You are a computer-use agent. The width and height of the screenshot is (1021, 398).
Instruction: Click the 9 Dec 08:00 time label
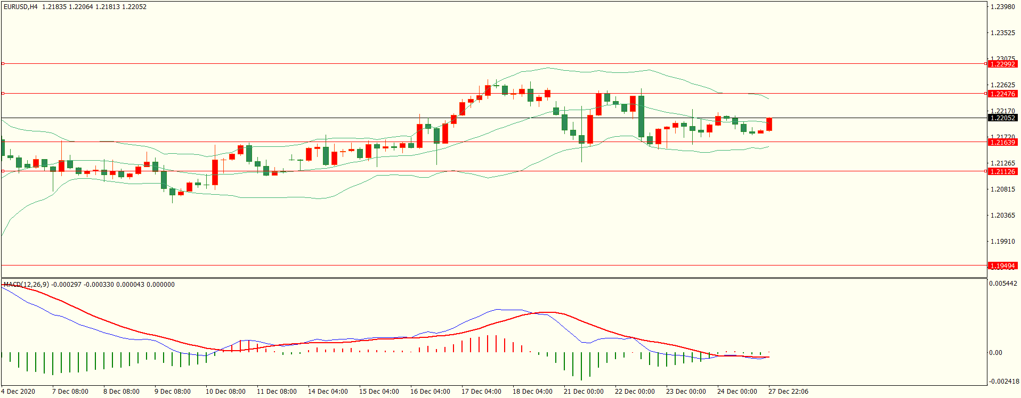pyautogui.click(x=173, y=392)
